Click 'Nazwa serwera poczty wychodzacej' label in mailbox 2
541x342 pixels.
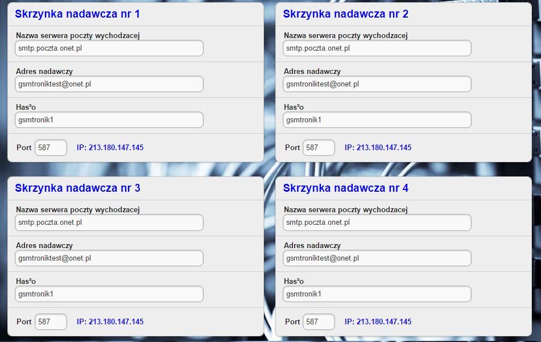(x=346, y=36)
